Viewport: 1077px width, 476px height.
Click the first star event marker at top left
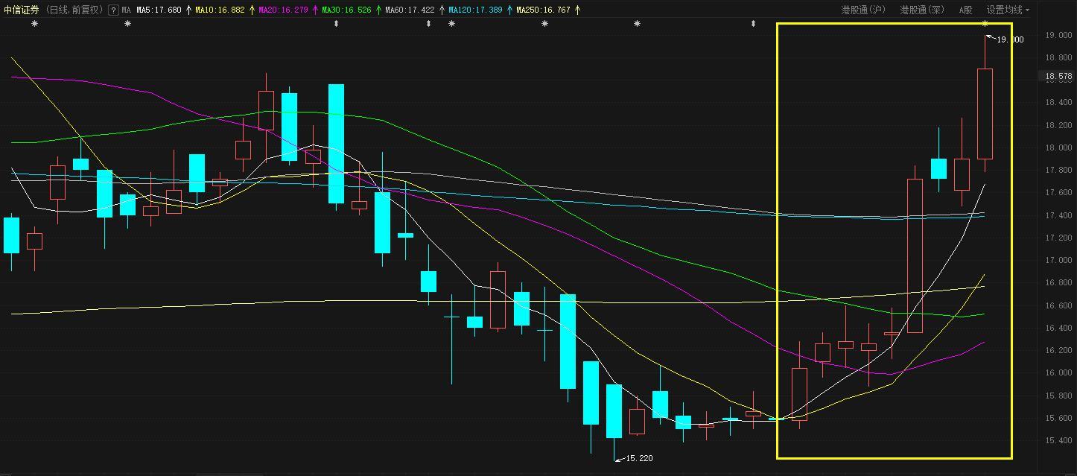(34, 24)
